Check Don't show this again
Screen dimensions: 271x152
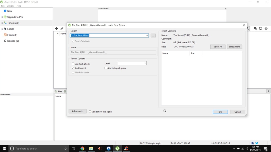click(90, 112)
